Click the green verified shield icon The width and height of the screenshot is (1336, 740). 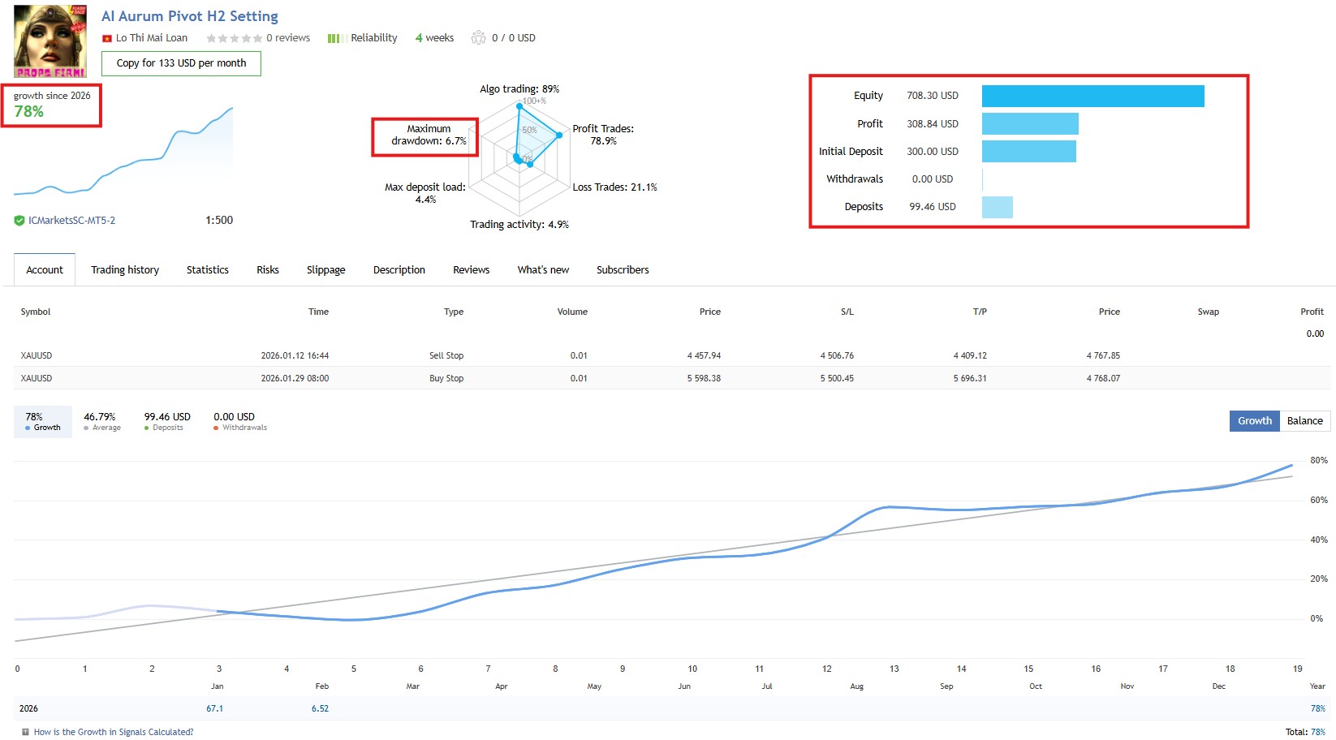[x=19, y=220]
